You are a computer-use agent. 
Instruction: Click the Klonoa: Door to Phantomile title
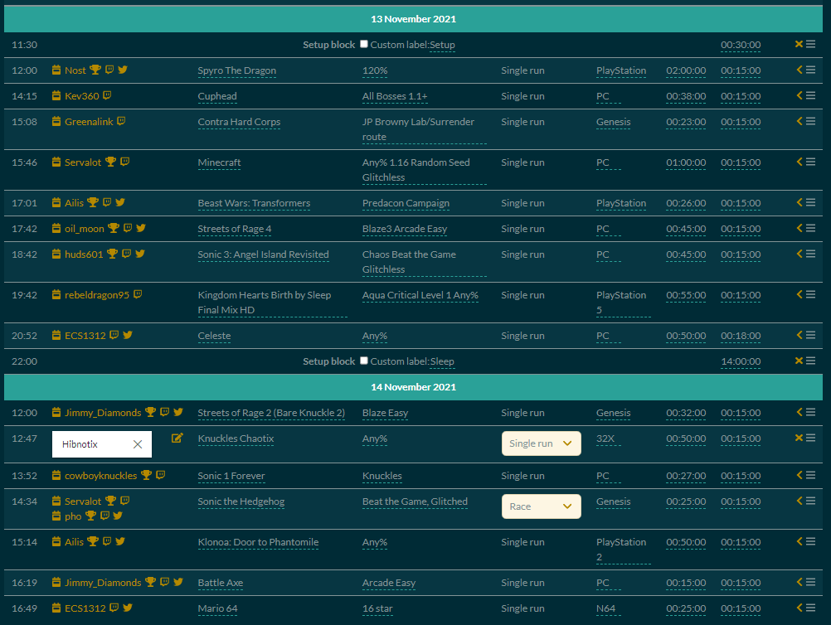pyautogui.click(x=258, y=542)
